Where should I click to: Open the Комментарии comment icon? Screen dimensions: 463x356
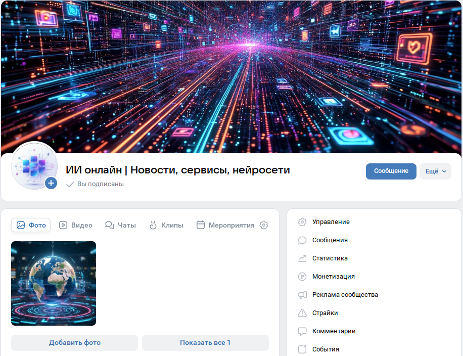tap(302, 331)
